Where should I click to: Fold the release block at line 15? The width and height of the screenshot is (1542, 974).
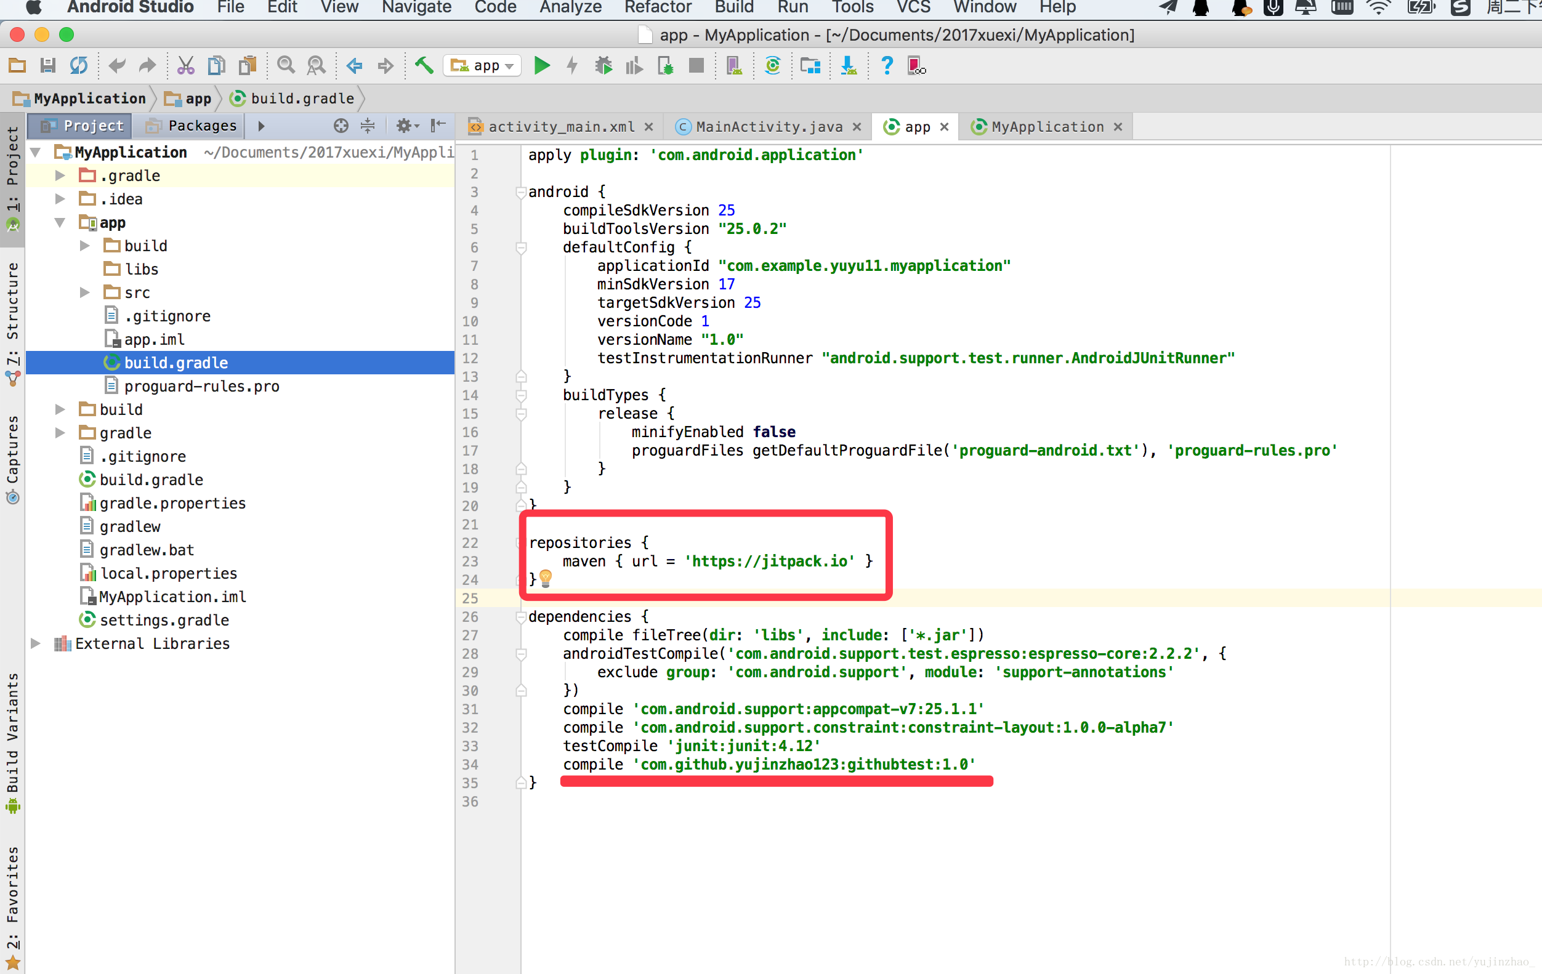click(520, 414)
